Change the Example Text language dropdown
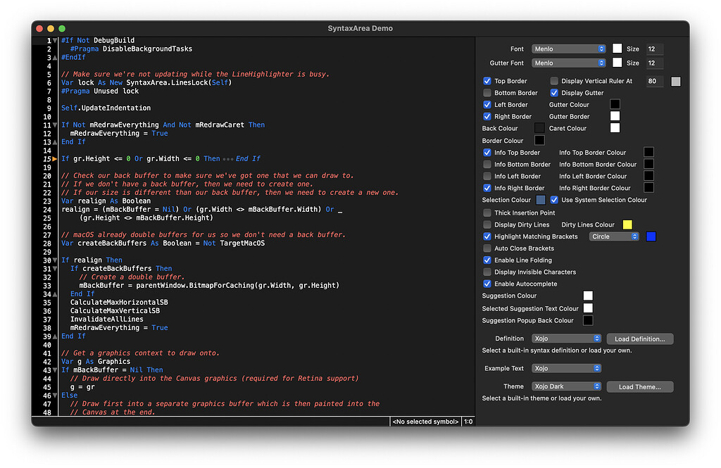The width and height of the screenshot is (721, 468). 566,368
